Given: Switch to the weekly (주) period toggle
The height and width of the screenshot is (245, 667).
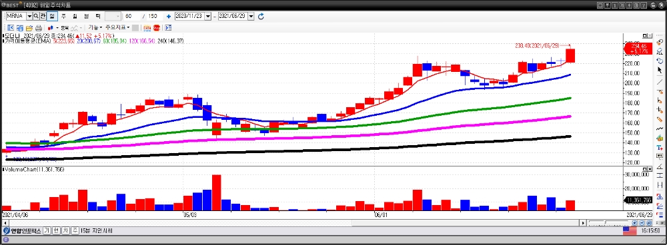Looking at the screenshot, I should (63, 16).
